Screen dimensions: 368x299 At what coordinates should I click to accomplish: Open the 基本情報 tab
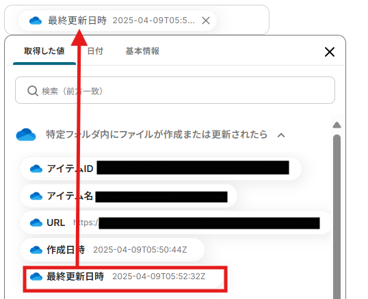(x=142, y=51)
